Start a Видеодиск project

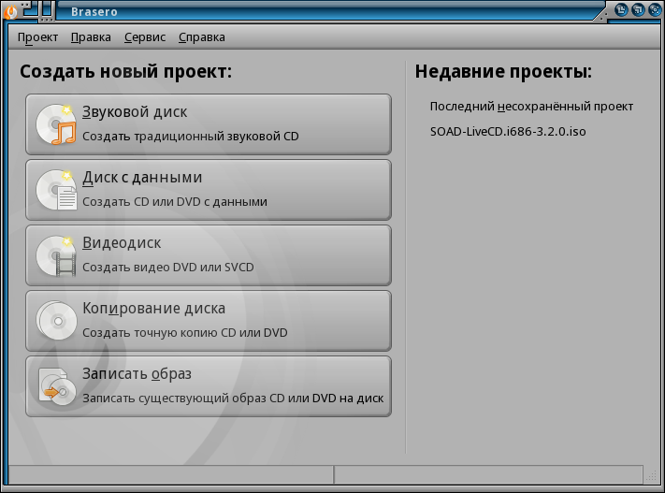(209, 255)
